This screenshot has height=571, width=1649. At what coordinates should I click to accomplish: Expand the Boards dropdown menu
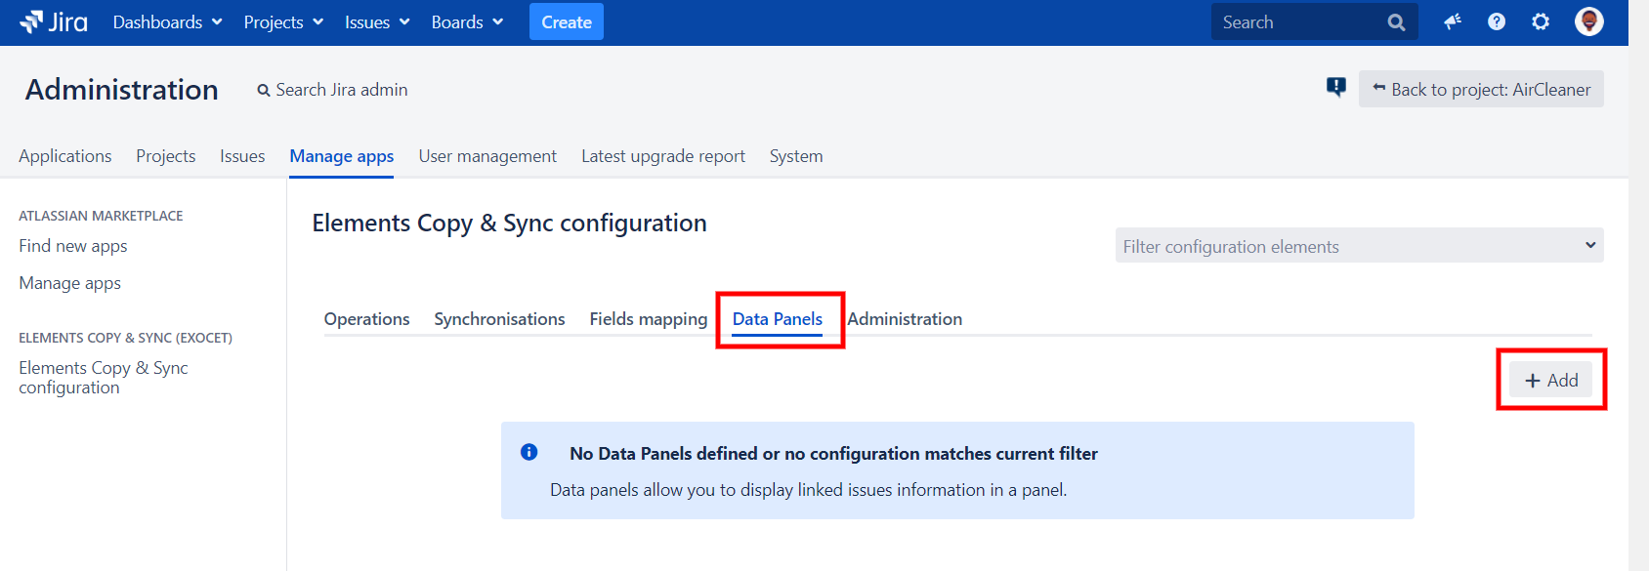coord(467,22)
